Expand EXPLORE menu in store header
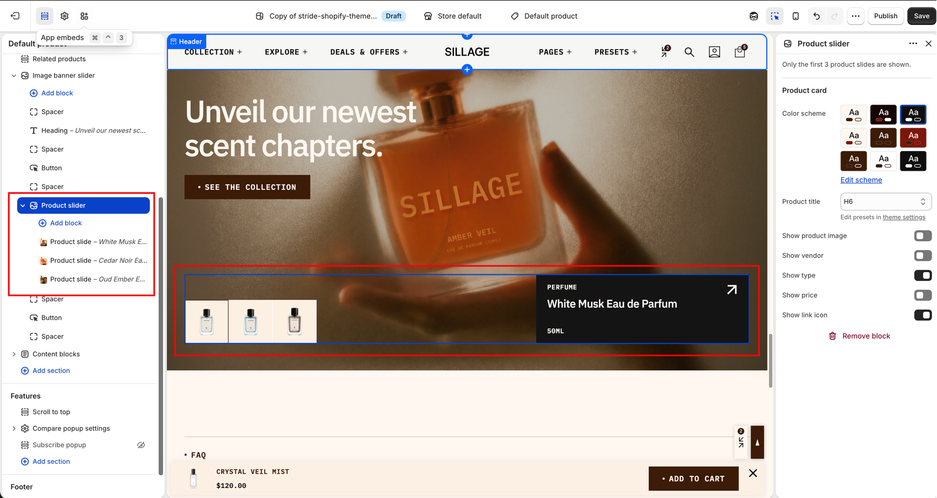Screen dimensions: 937x498 click(x=286, y=52)
